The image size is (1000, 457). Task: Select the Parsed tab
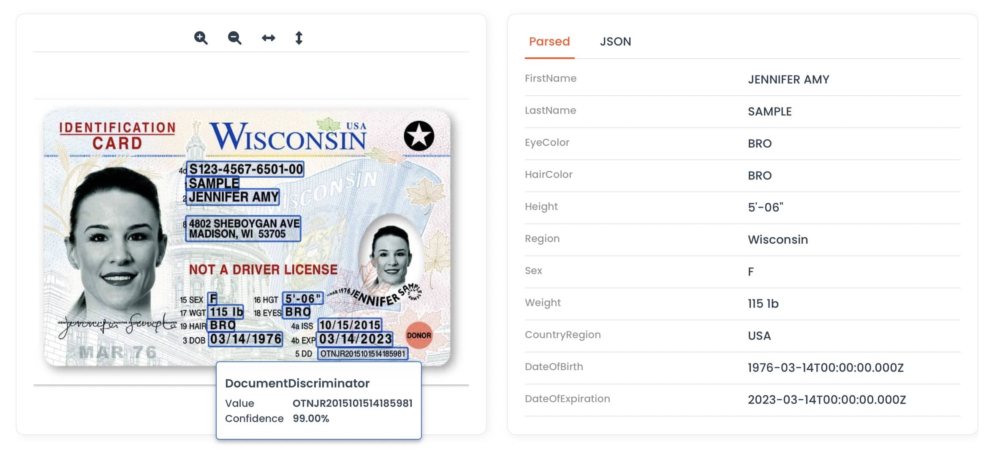(x=549, y=41)
